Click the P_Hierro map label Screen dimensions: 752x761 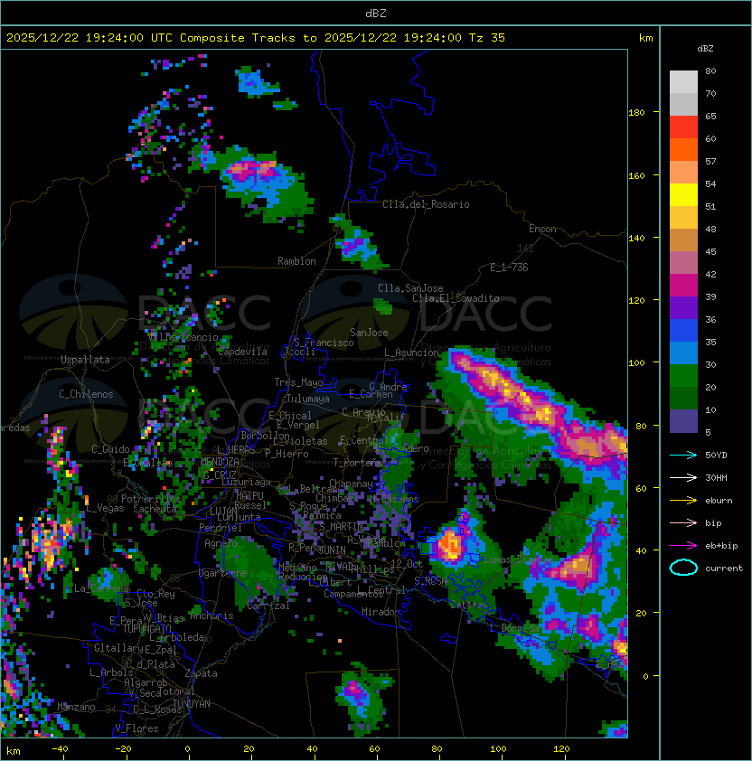tap(287, 454)
